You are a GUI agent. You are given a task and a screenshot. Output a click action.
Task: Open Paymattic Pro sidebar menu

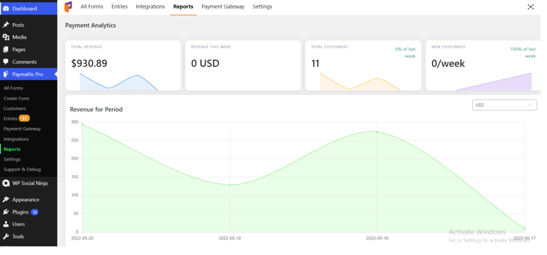29,74
